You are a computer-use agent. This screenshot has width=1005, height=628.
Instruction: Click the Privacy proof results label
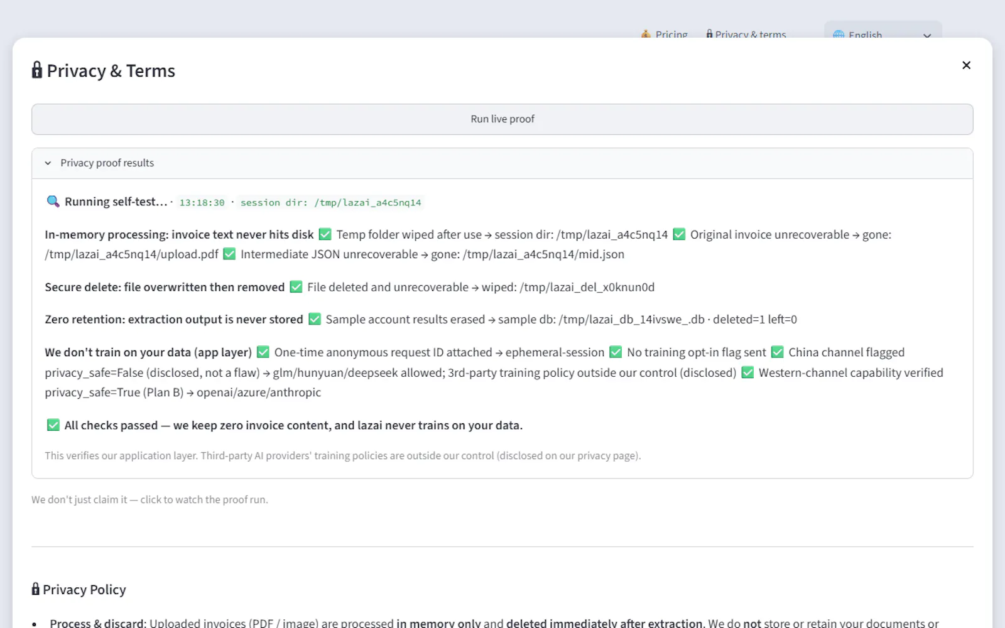pos(107,163)
